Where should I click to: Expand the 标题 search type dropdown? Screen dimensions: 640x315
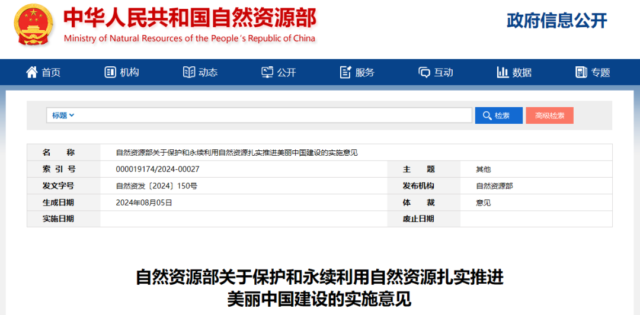(63, 115)
